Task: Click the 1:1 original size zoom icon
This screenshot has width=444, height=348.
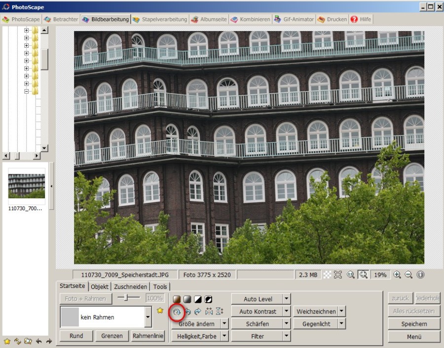Action: click(351, 275)
